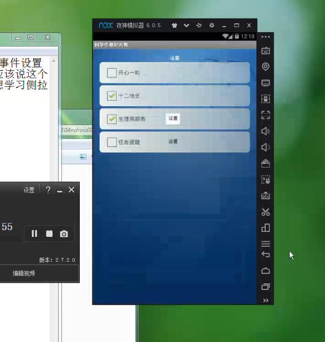
Task: Lower emulator volume with the lower speaker icon
Action: click(x=265, y=147)
